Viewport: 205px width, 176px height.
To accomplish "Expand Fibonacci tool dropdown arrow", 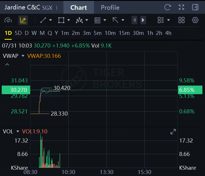I will pos(105,20).
